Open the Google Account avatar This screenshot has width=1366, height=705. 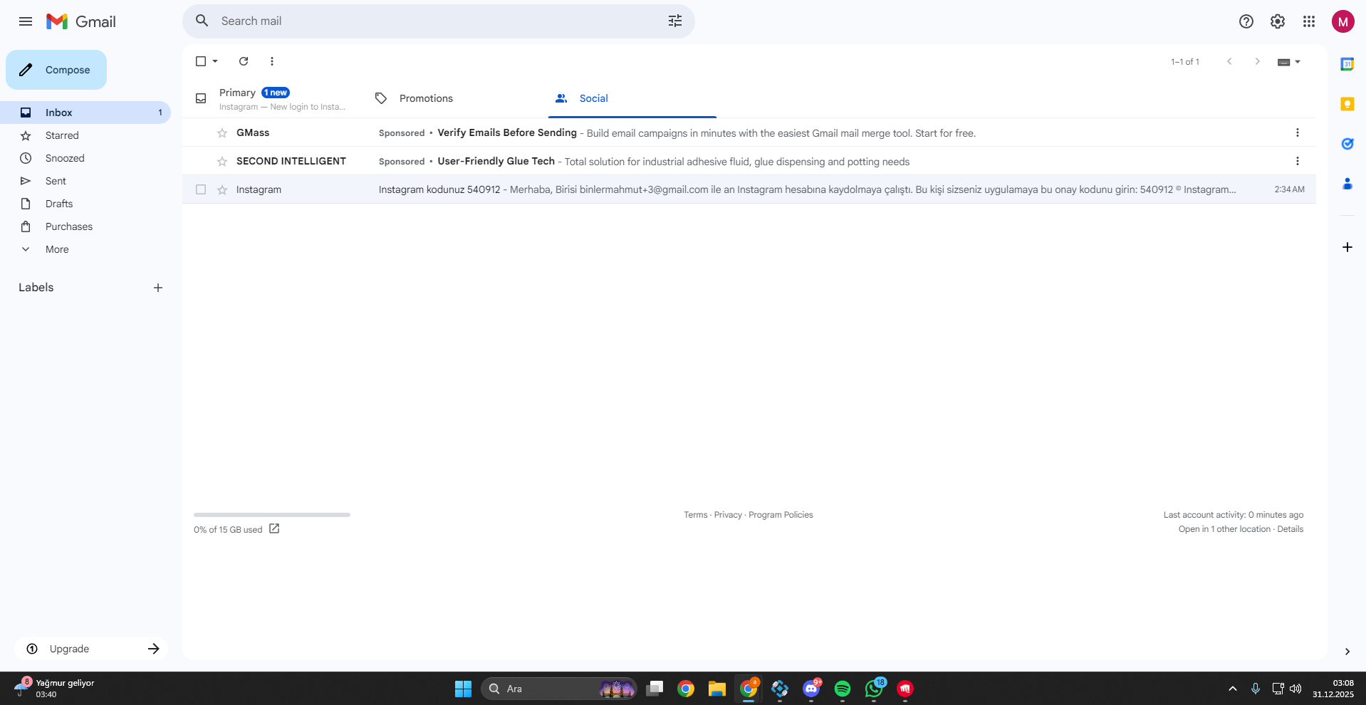coord(1343,21)
